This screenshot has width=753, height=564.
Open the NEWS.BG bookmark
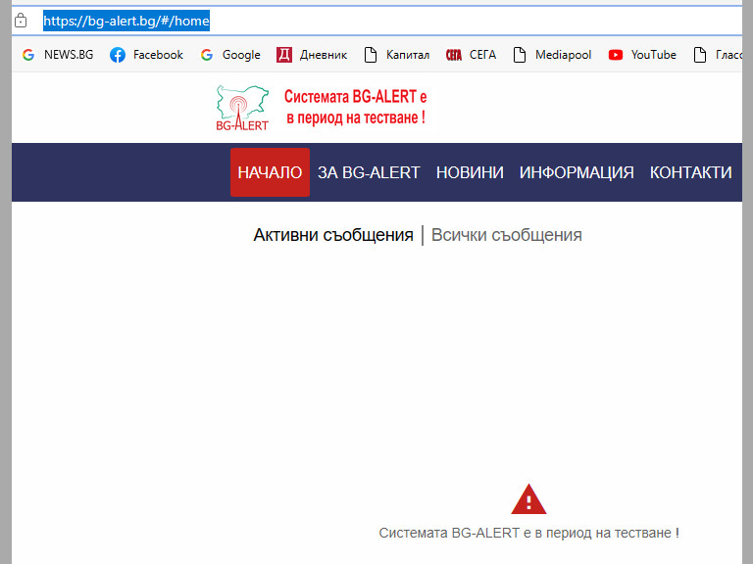point(58,55)
